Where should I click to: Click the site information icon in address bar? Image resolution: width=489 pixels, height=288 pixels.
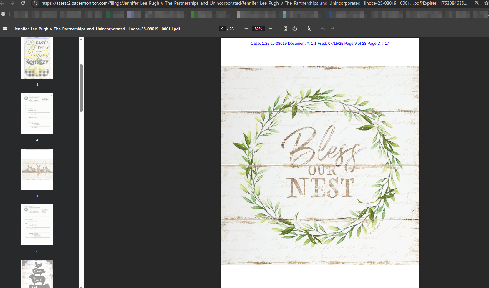[36, 3]
